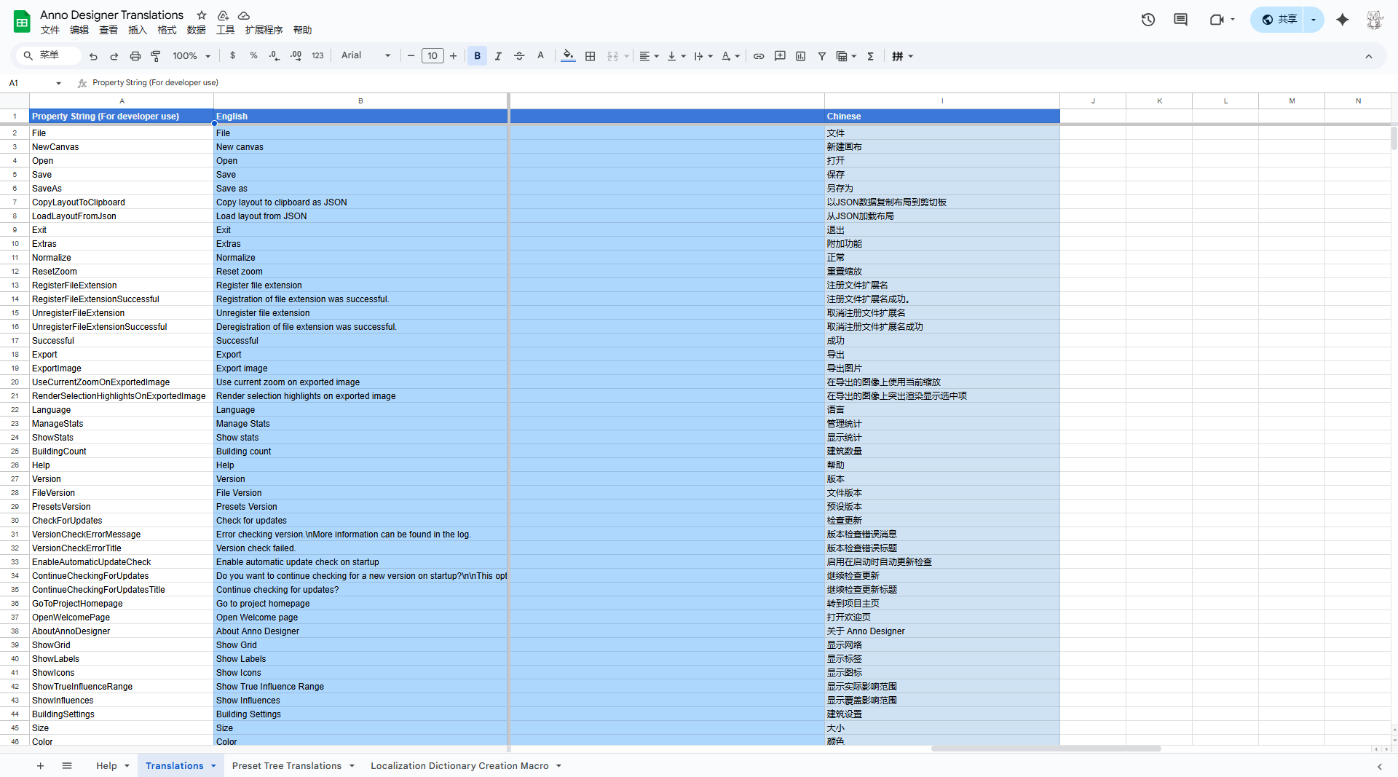Open the 123 number format menu
Viewport: 1398px width, 777px height.
coord(317,56)
